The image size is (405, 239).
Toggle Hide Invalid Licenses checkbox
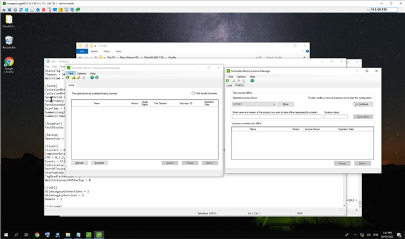[193, 93]
